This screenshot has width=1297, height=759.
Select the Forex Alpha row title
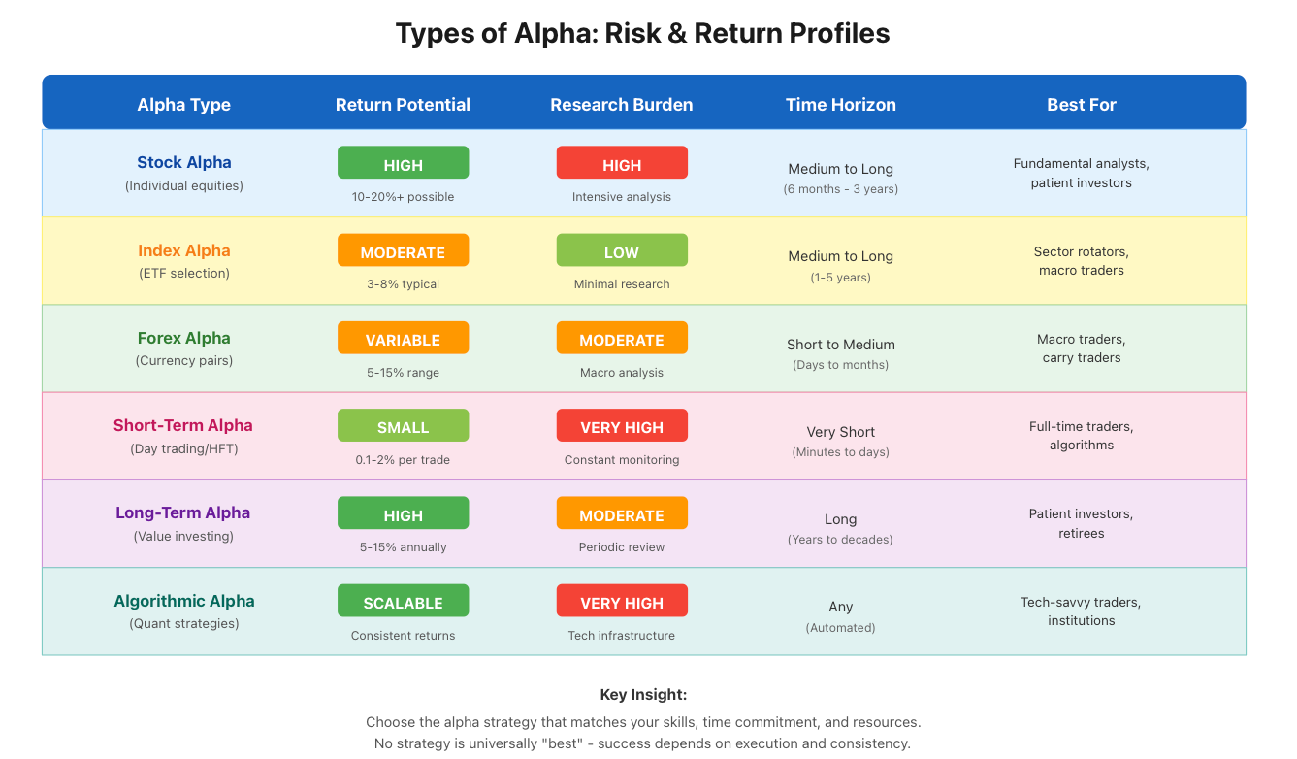pos(184,338)
